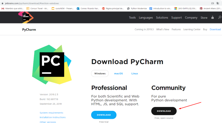Click the large PyCharm PC logo

point(52,65)
